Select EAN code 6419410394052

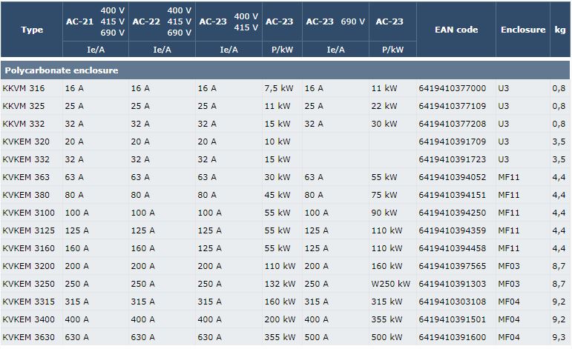[453, 177]
